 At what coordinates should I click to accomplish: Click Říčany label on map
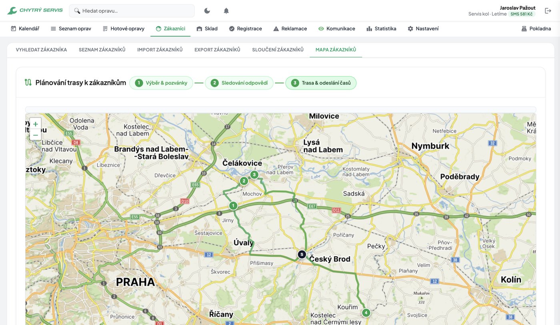point(221,314)
